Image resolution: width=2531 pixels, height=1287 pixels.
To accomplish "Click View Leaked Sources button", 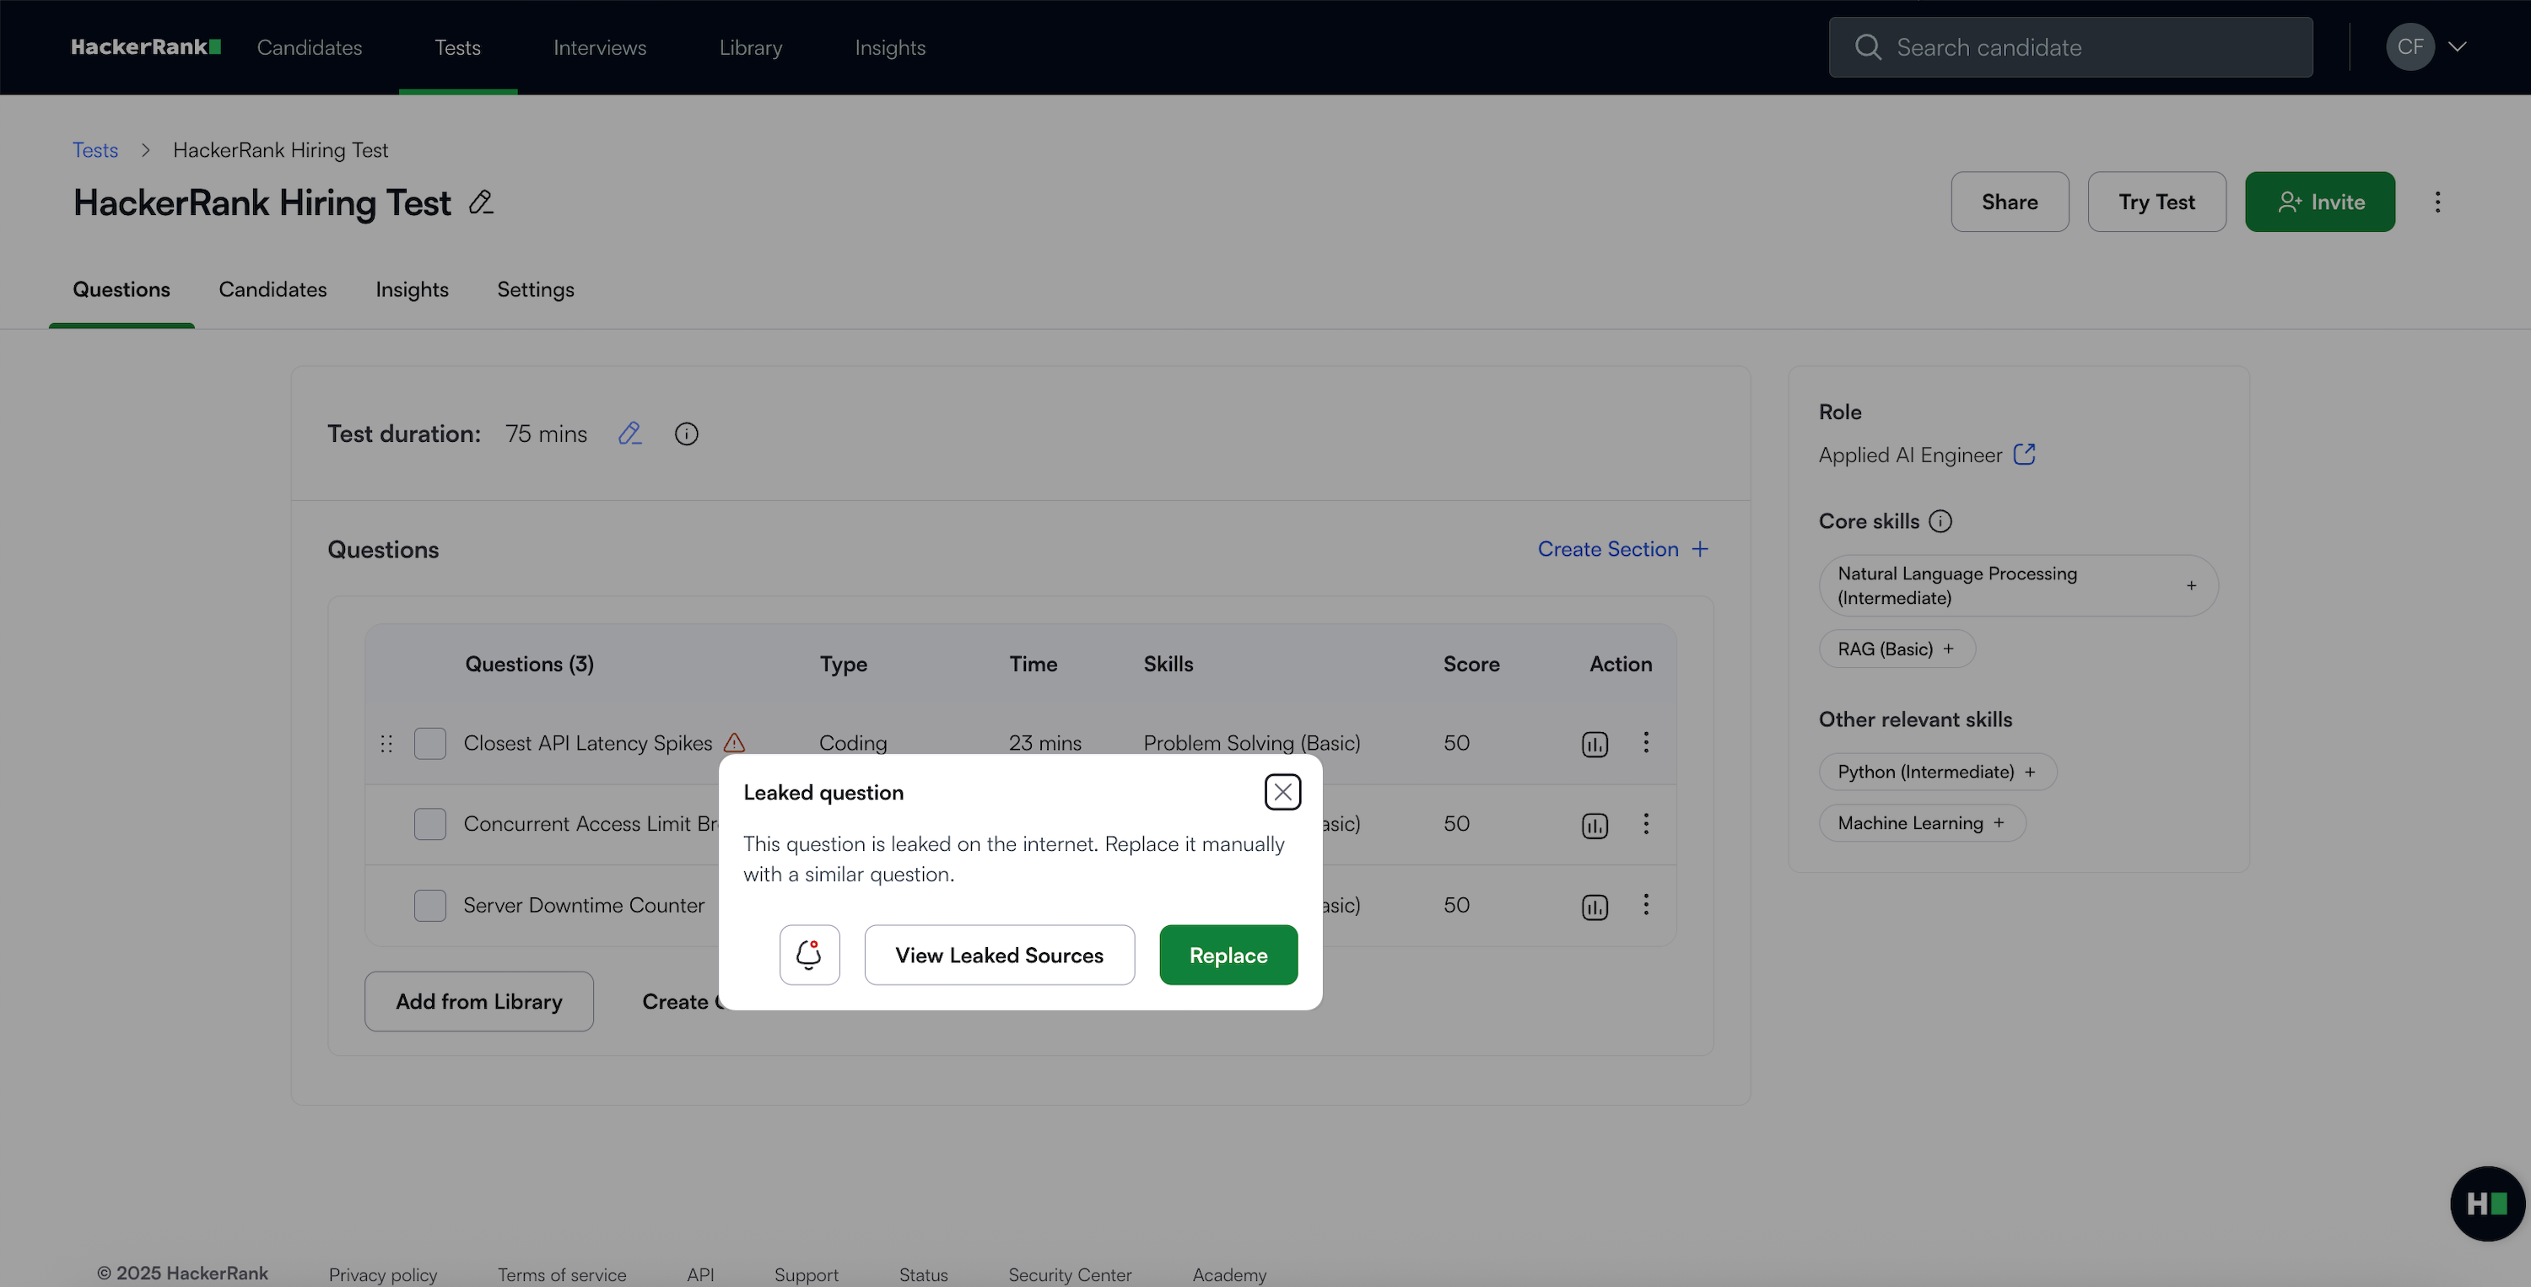I will coord(998,954).
